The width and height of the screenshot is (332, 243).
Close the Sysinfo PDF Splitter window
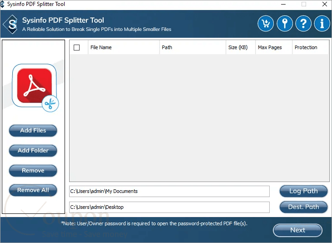(325, 4)
